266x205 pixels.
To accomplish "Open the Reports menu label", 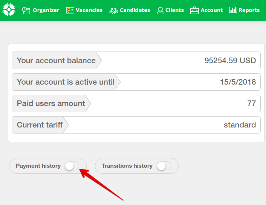I will pos(249,10).
